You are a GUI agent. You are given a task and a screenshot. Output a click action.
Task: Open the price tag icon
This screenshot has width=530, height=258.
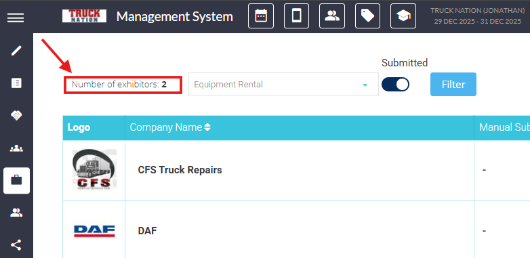click(367, 16)
